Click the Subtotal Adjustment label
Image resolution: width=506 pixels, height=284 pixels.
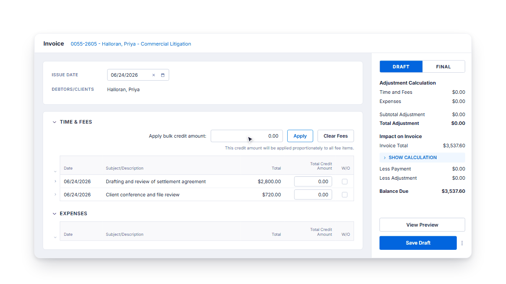coord(402,115)
